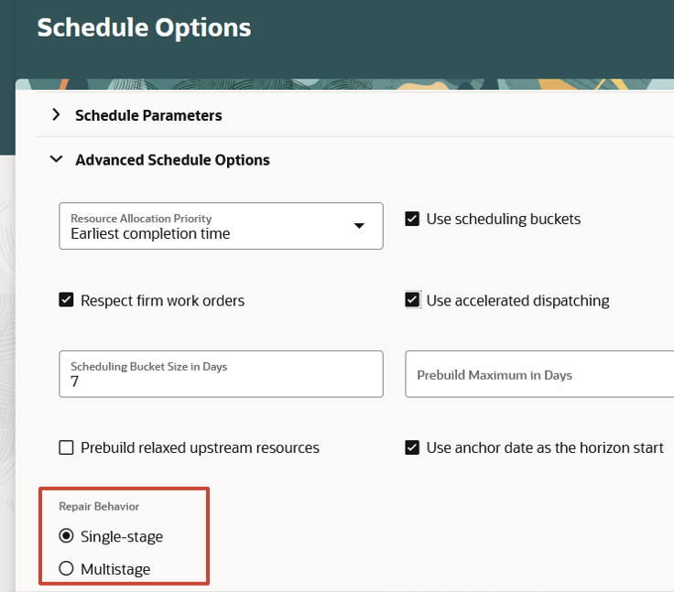This screenshot has height=592, width=674.
Task: Expand the Schedule Parameters section
Action: (x=56, y=114)
